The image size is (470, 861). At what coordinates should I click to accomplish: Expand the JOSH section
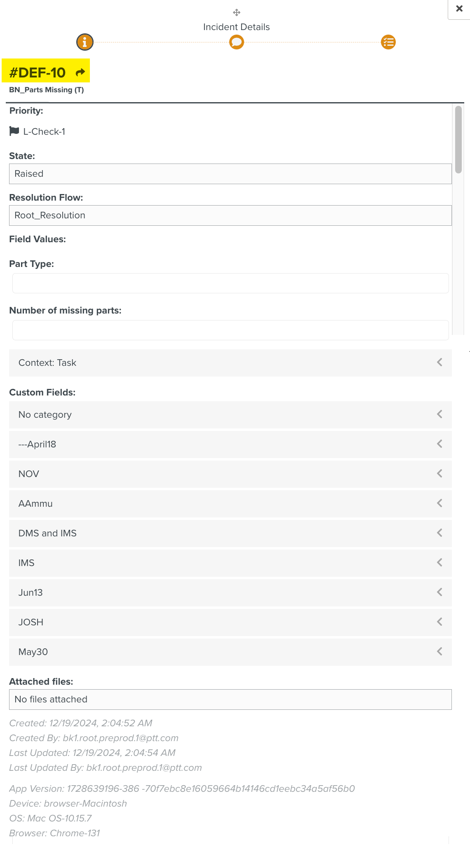[230, 622]
